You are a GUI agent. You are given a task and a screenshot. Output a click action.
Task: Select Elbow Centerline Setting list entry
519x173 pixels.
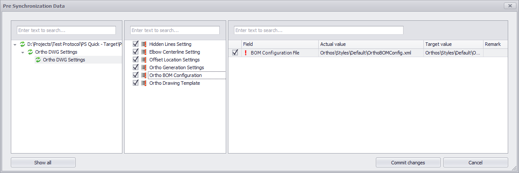(x=174, y=52)
